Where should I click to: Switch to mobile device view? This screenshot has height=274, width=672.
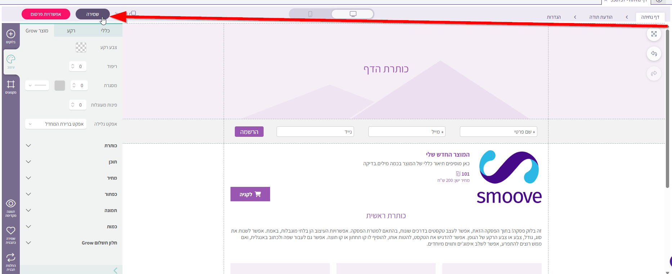310,14
